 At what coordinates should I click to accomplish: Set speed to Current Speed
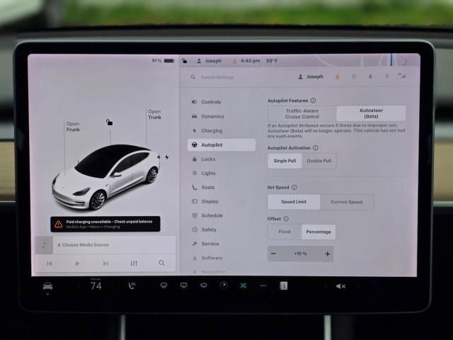[346, 202]
